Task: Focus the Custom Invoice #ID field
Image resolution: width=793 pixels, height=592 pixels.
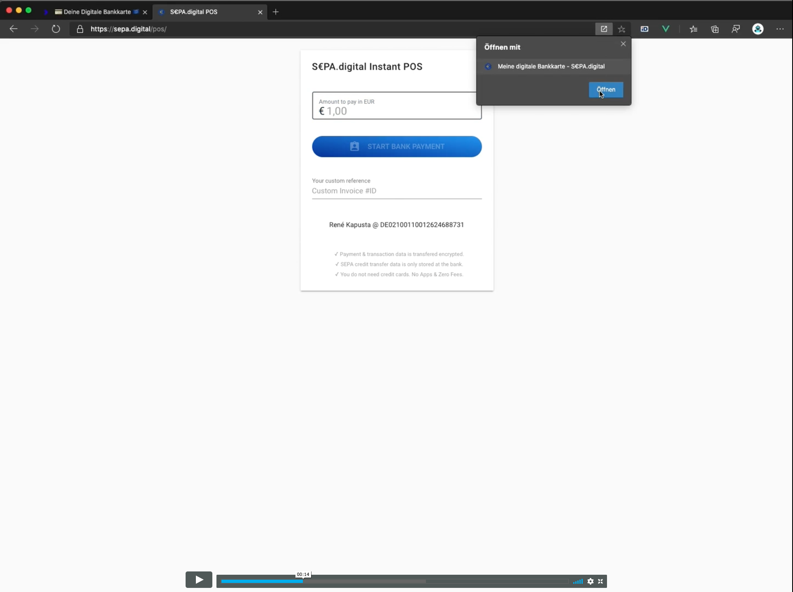Action: [397, 191]
